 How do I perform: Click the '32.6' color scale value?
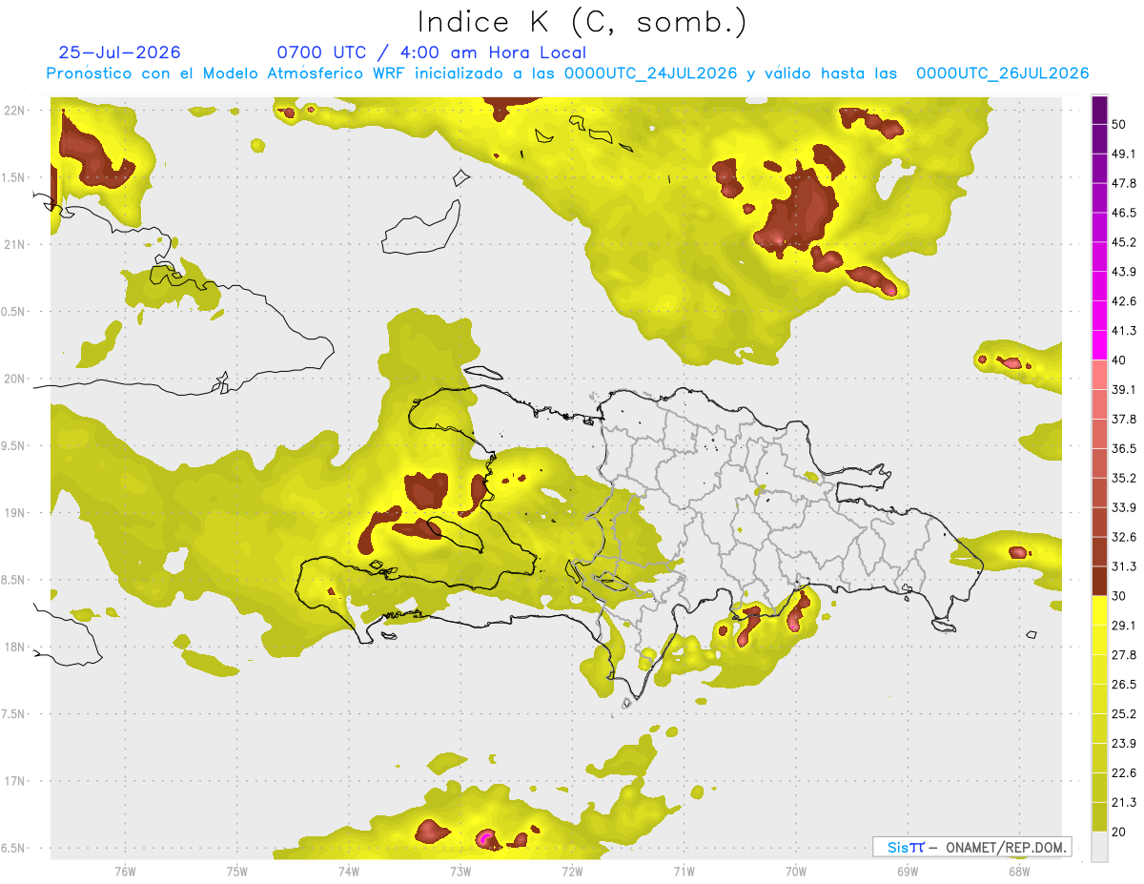point(1124,537)
